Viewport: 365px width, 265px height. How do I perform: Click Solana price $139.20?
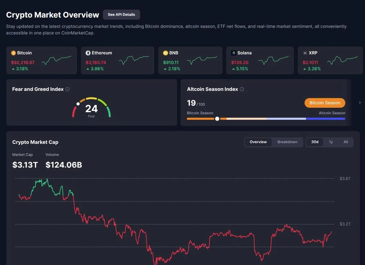click(x=240, y=62)
